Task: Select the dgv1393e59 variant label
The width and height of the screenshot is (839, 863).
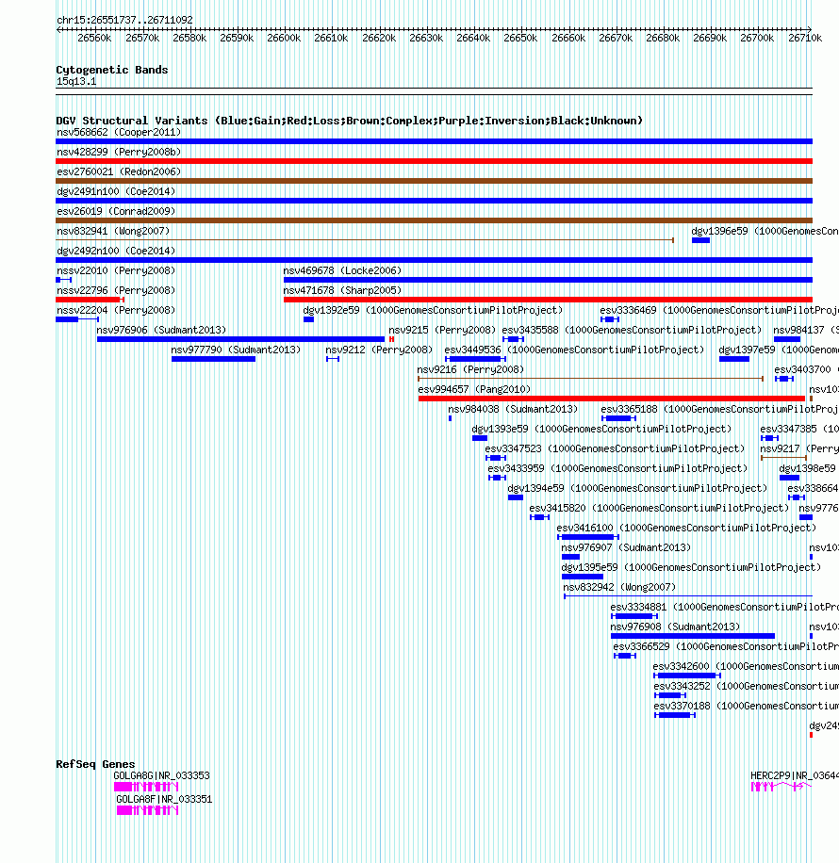Action: coord(601,430)
